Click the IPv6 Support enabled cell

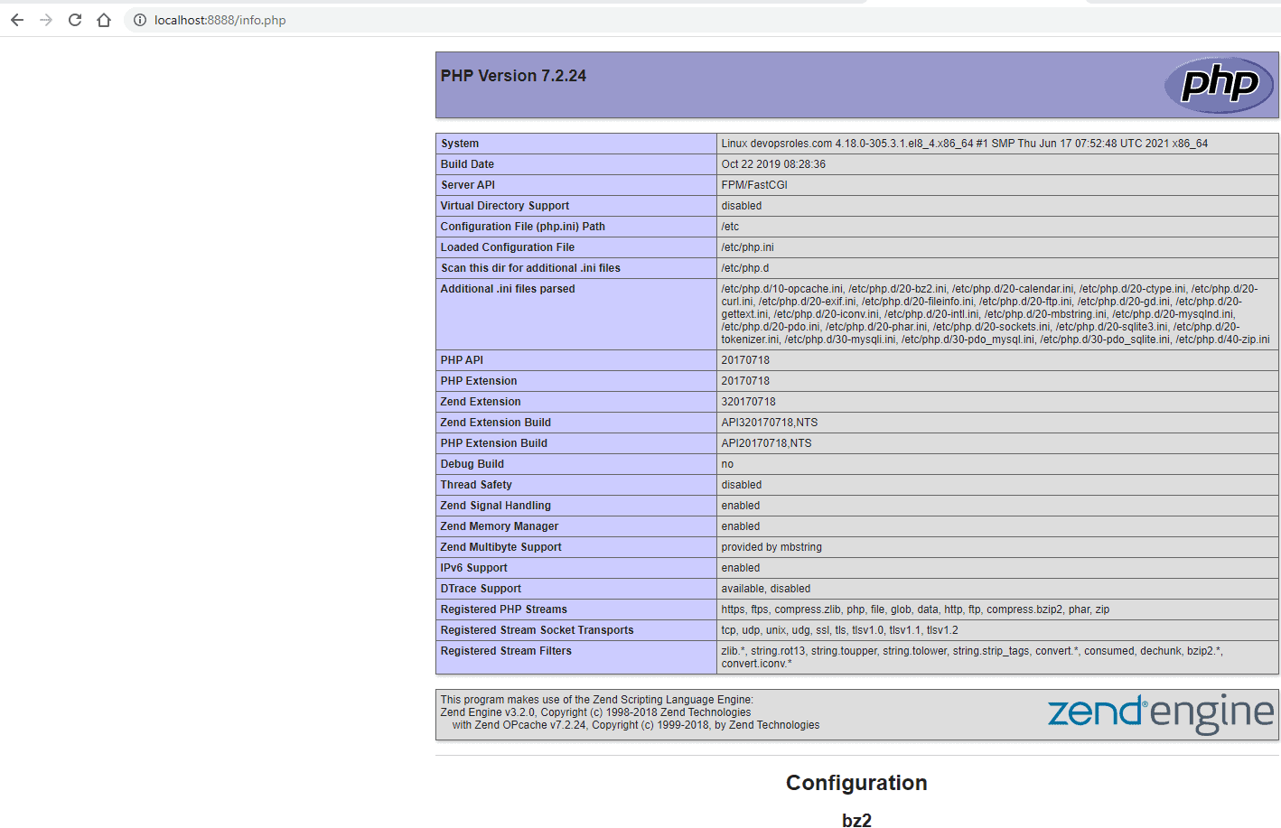coord(739,567)
